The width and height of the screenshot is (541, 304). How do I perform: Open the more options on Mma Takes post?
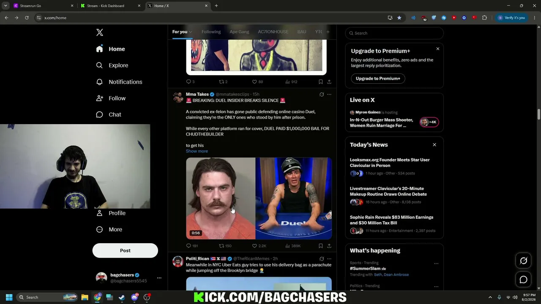(329, 95)
